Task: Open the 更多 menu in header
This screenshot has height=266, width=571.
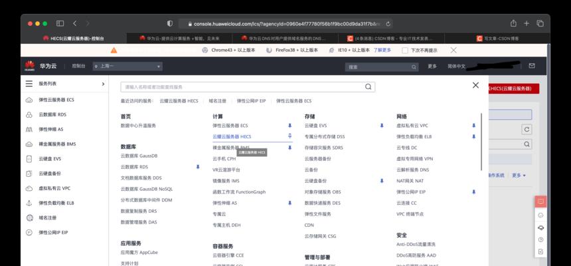Action: [432, 66]
